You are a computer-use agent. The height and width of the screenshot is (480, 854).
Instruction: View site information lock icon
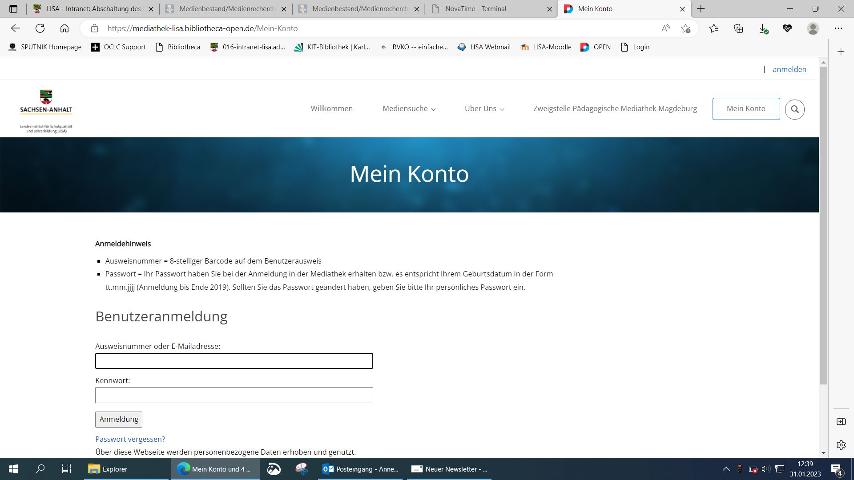click(94, 28)
